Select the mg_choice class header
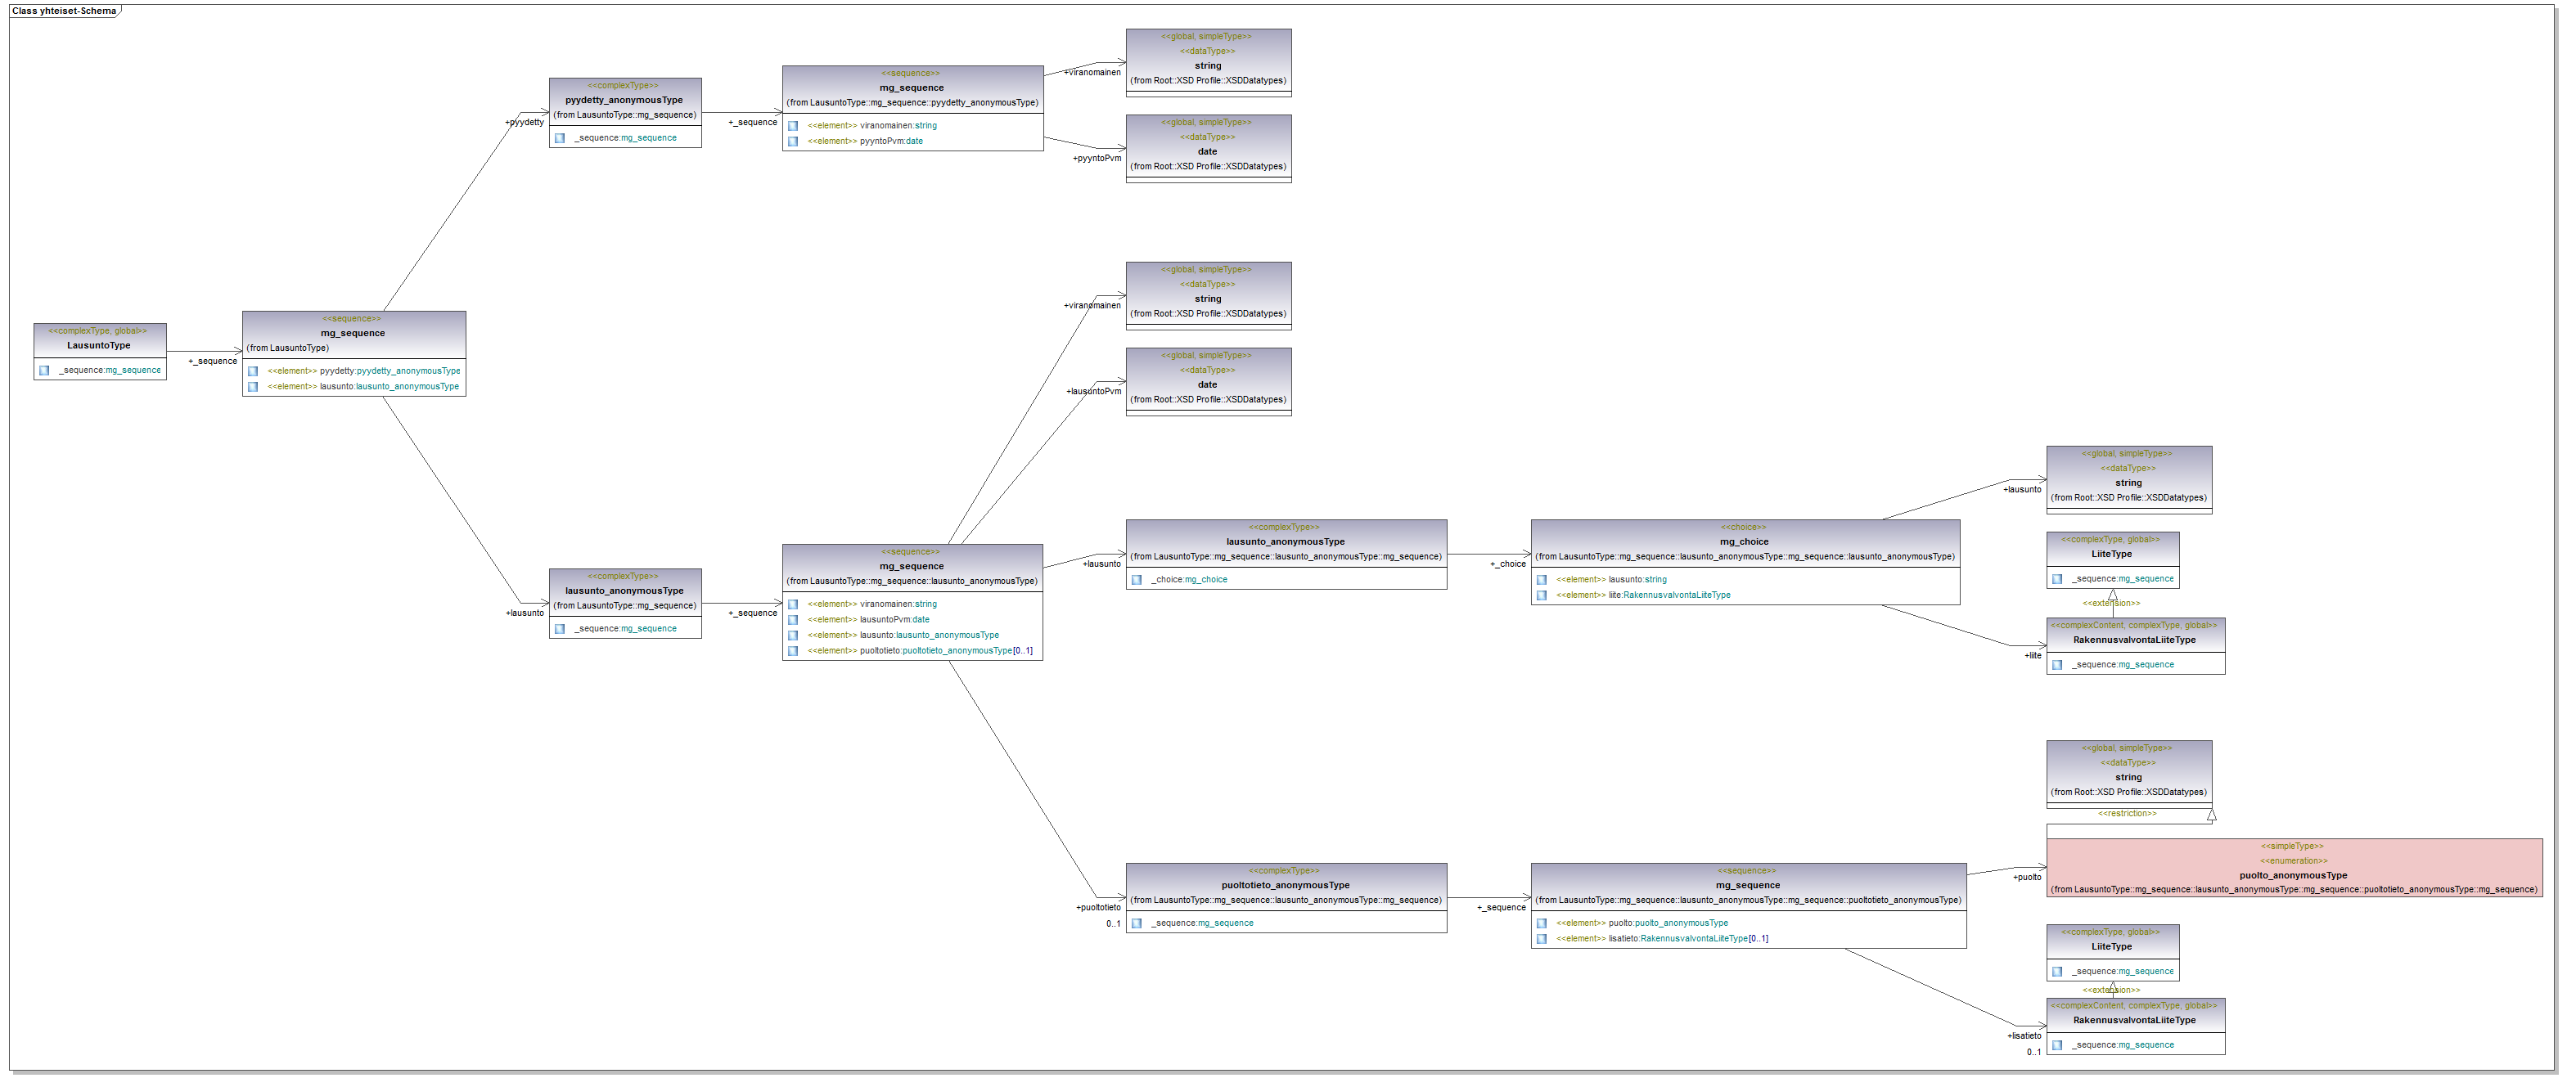The width and height of the screenshot is (2576, 1087). pyautogui.click(x=1744, y=541)
